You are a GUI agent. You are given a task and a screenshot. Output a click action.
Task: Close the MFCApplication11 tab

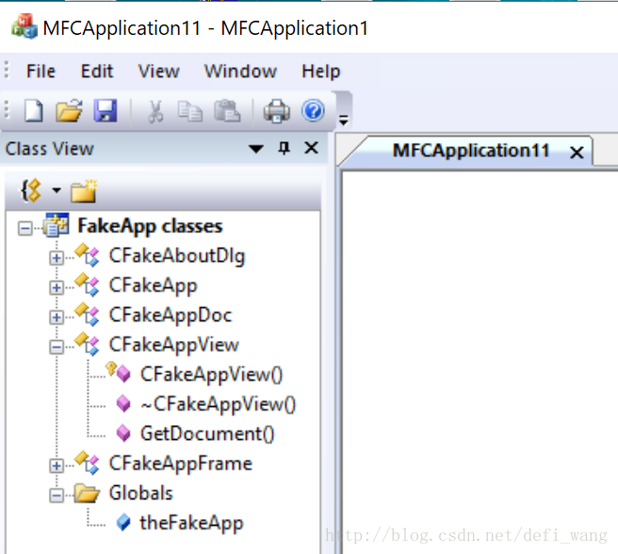tap(577, 153)
